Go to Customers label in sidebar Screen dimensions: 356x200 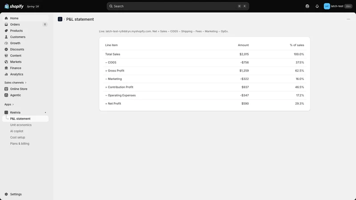18,37
